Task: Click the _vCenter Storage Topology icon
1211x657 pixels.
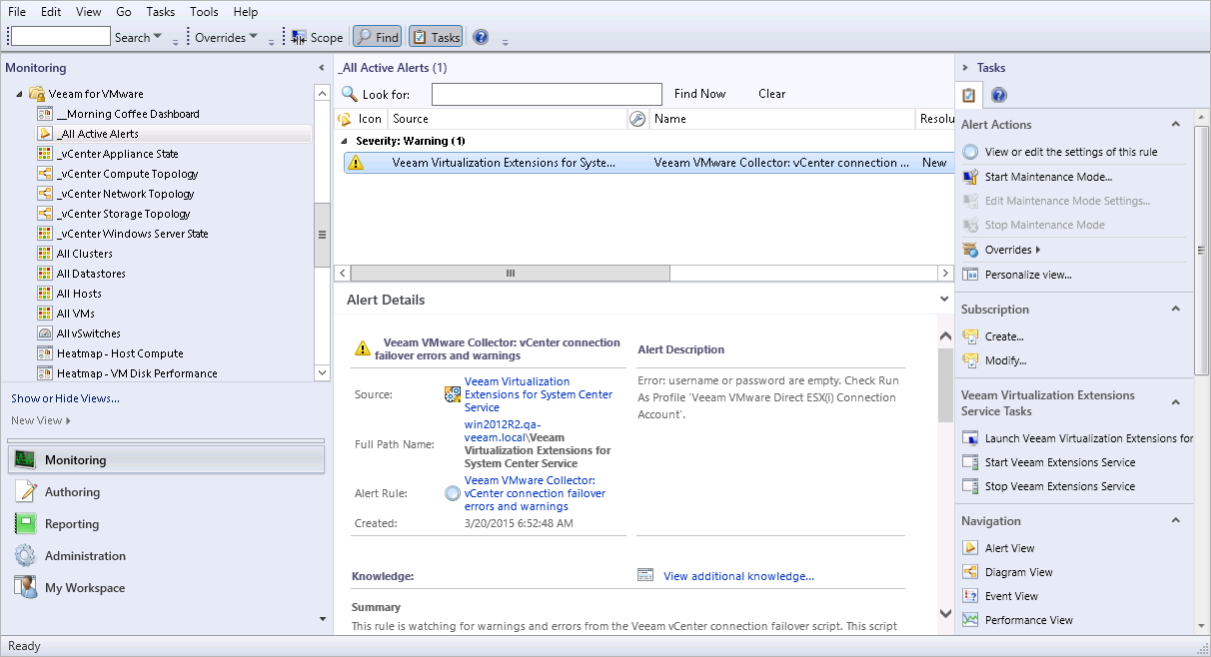Action: pyautogui.click(x=45, y=214)
